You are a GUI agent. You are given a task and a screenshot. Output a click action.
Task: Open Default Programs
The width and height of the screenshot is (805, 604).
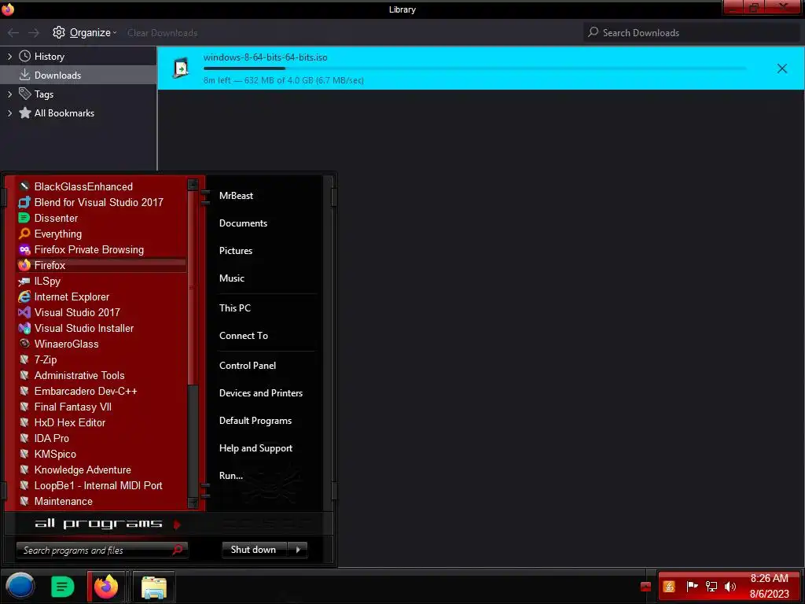click(255, 421)
